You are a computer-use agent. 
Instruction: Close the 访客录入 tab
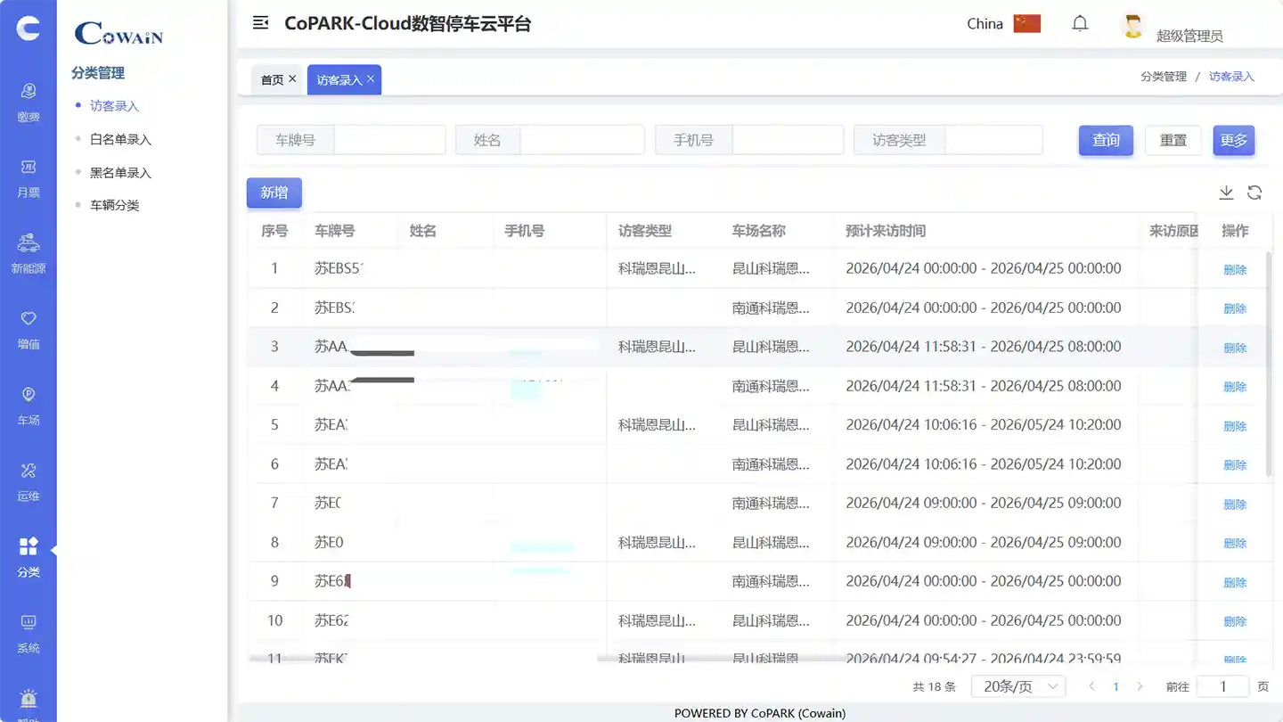pyautogui.click(x=371, y=78)
